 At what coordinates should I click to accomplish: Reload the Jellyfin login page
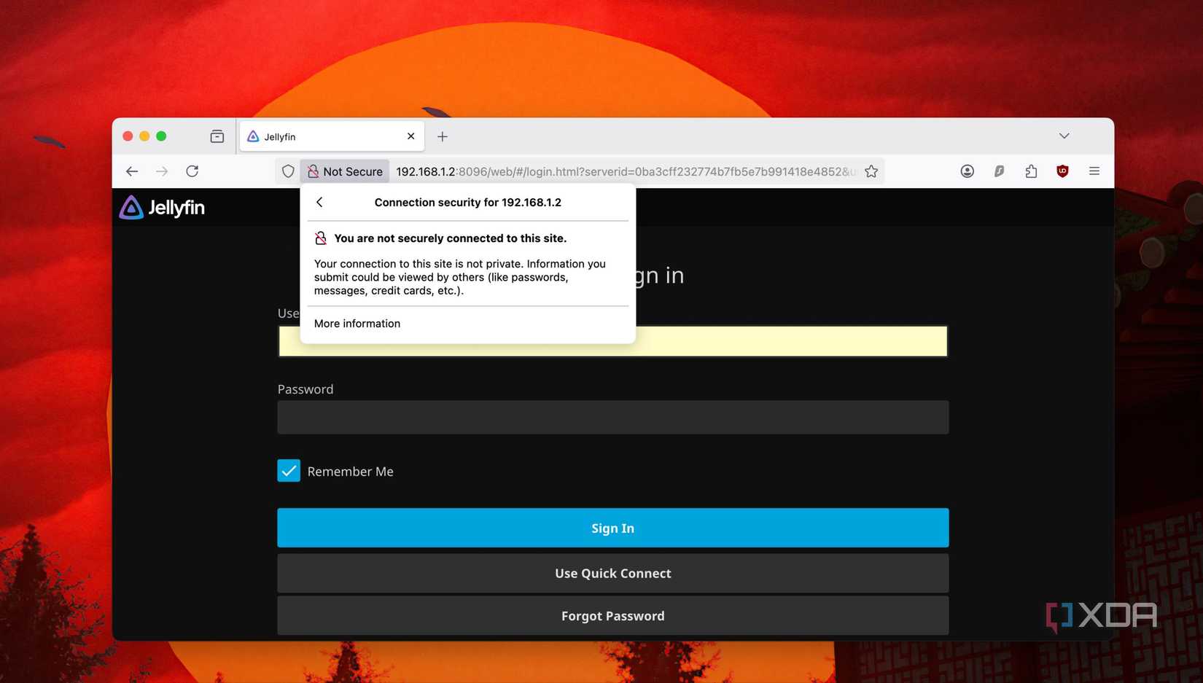pyautogui.click(x=192, y=171)
